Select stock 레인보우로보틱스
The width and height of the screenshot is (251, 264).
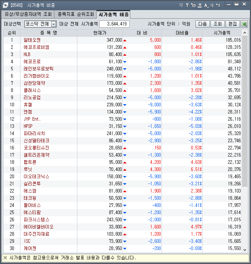38,69
